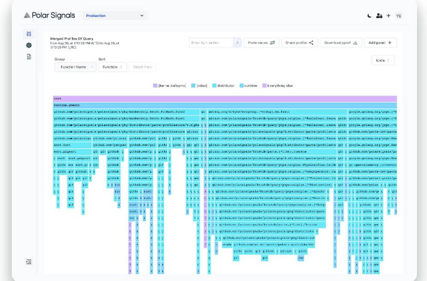Select the golang.org errgroup flame bar
Viewport: 427px width, 281px height.
tap(277, 112)
